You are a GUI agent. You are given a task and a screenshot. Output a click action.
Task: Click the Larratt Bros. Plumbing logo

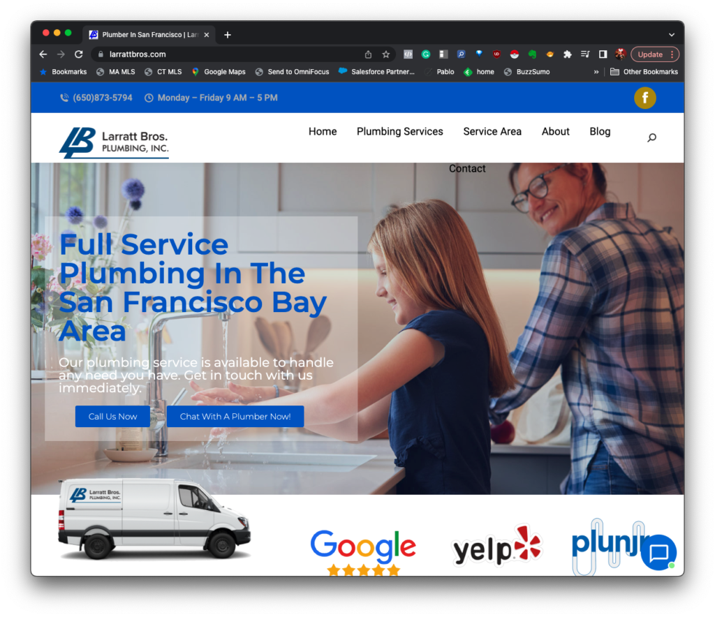[x=114, y=142]
